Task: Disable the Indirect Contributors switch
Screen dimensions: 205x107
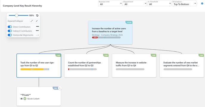Action: coord(10,31)
